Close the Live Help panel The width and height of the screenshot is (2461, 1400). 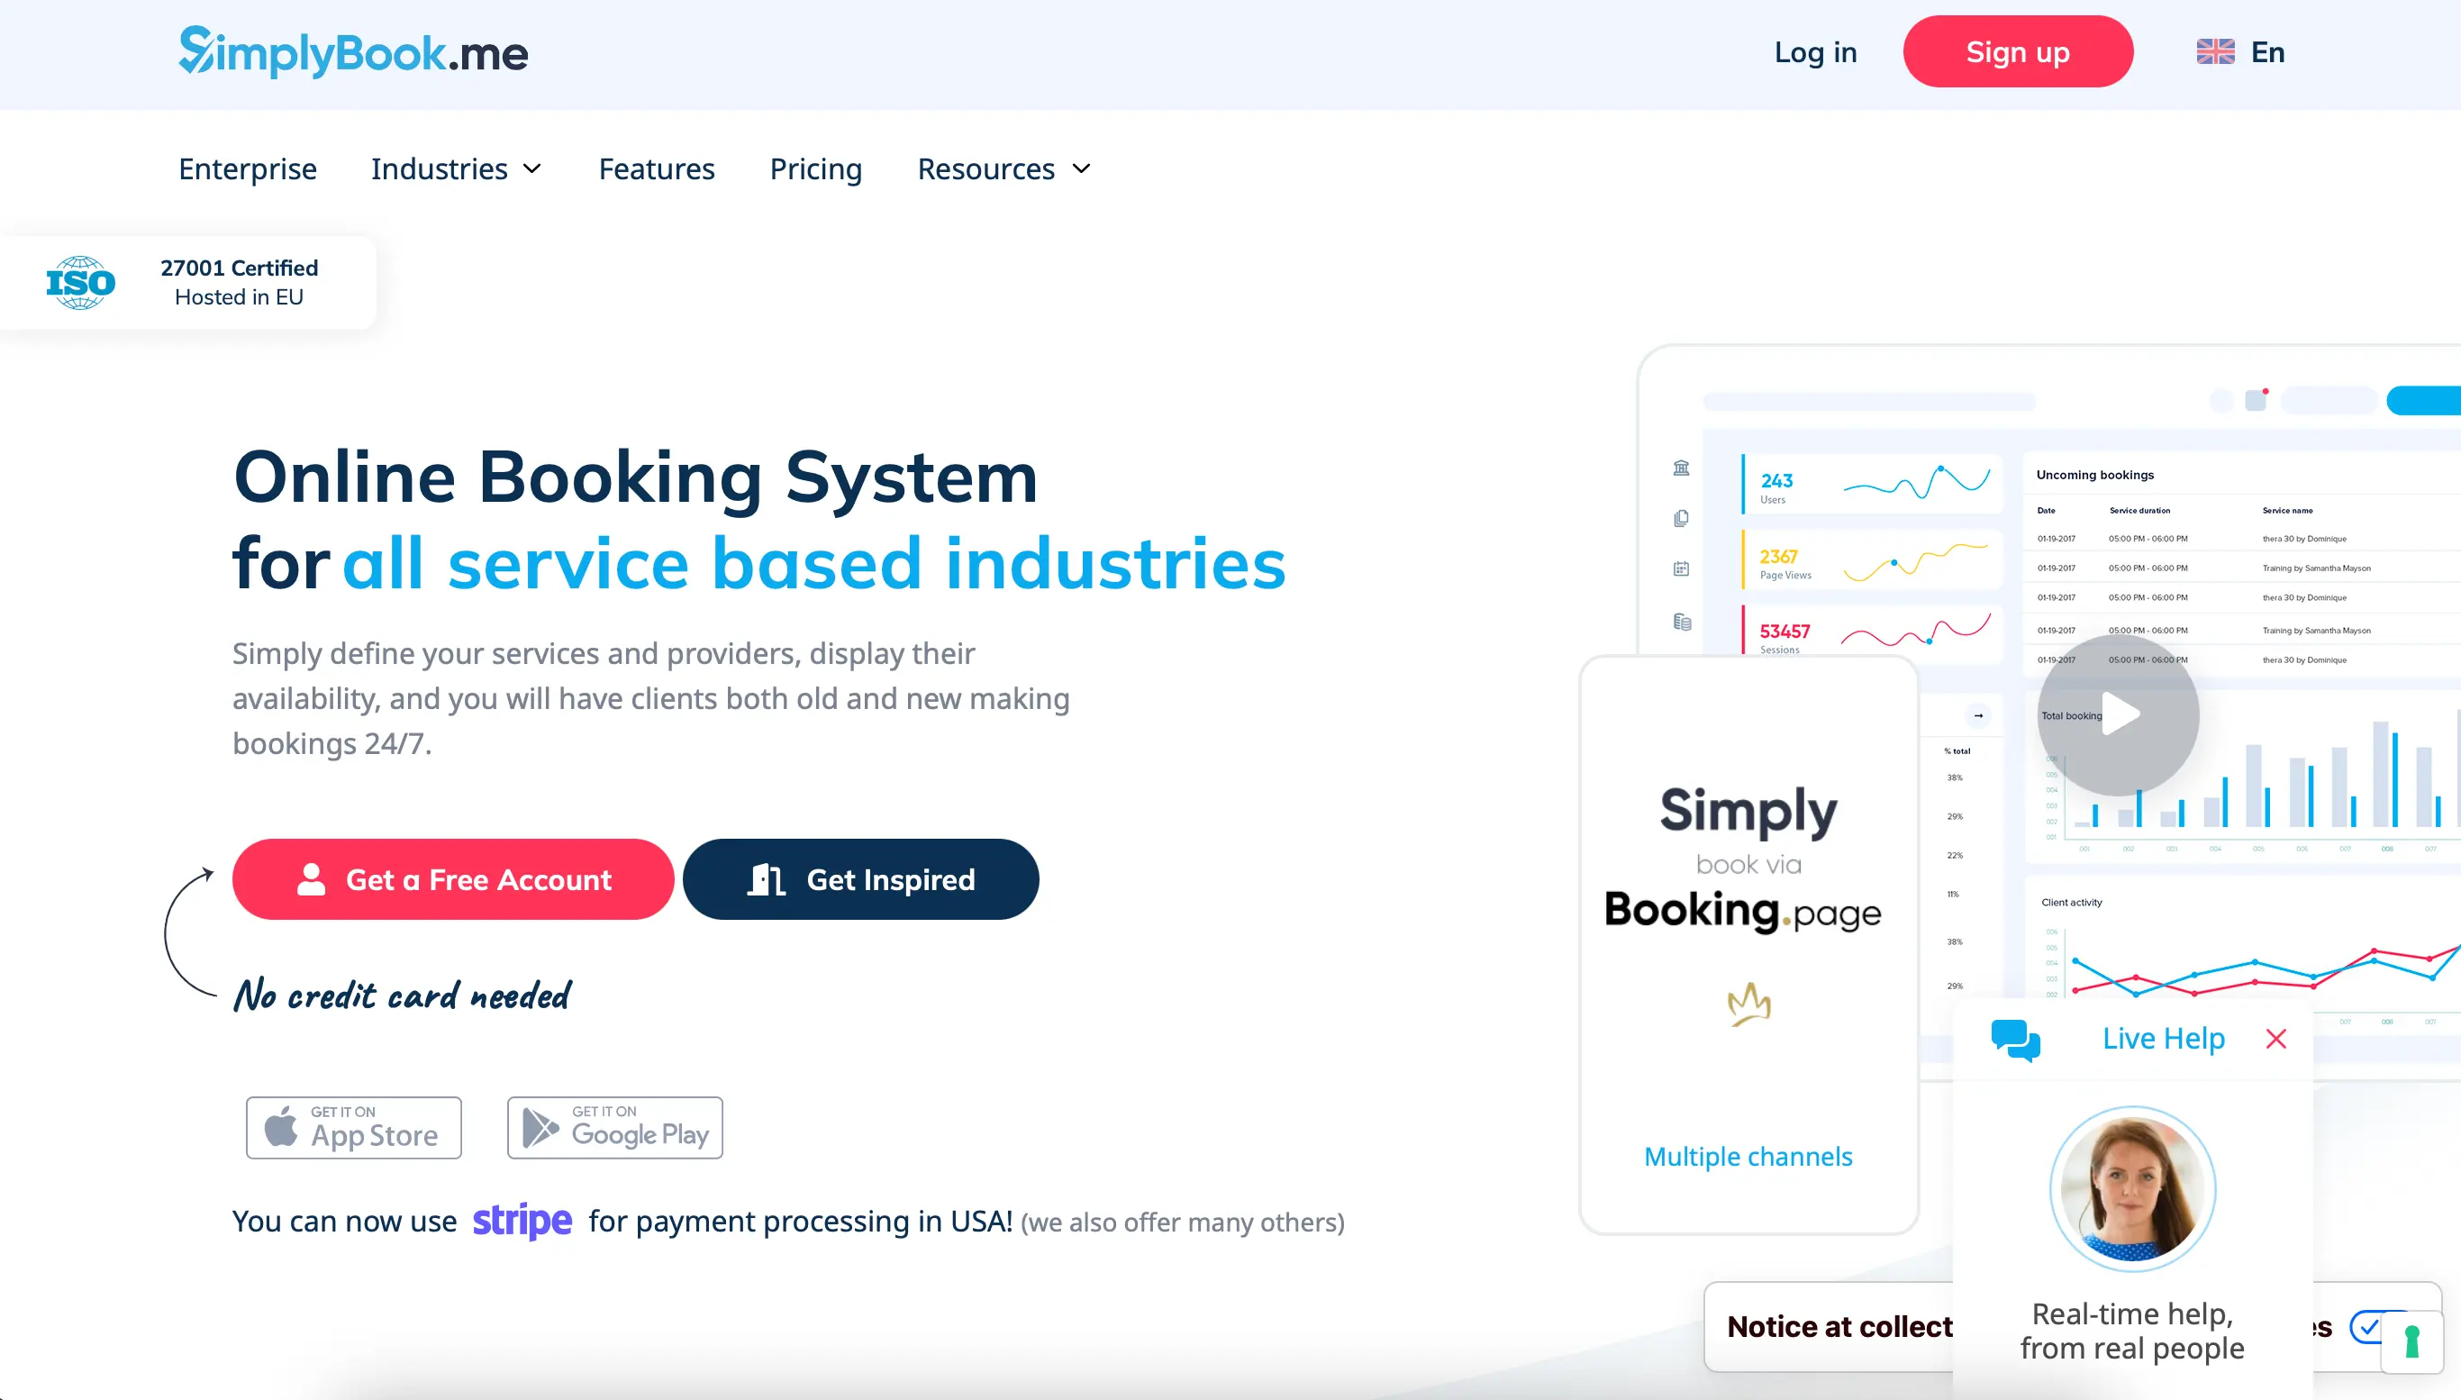(x=2275, y=1039)
